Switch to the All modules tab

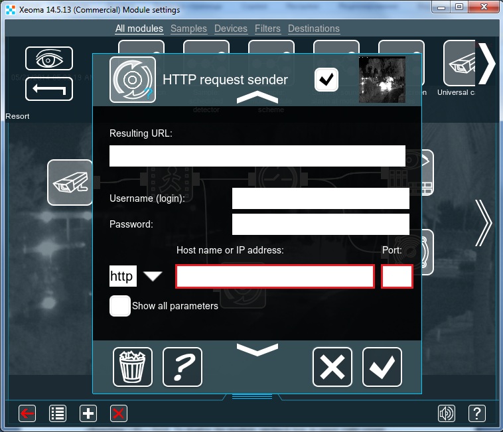click(x=139, y=29)
